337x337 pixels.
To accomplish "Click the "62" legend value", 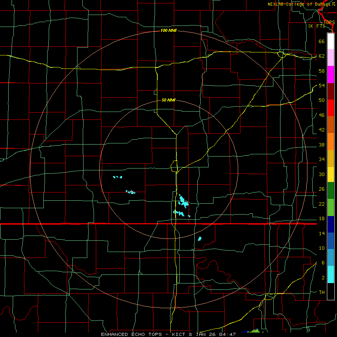I will click(x=322, y=56).
